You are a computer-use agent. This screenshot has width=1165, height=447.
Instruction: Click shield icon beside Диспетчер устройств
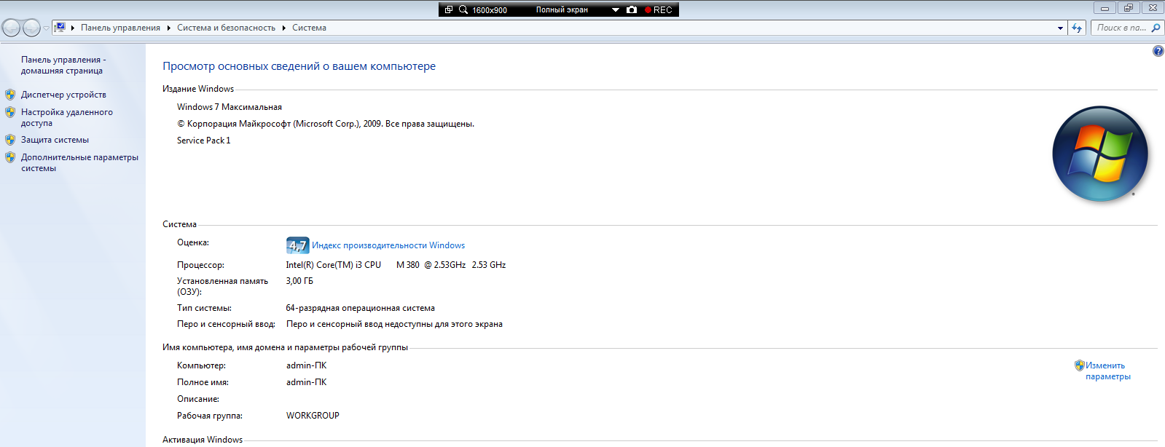10,95
